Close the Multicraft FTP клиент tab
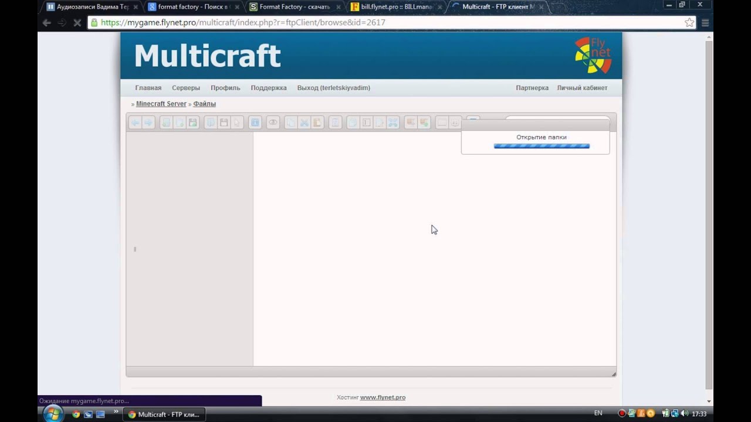751x422 pixels. point(541,7)
